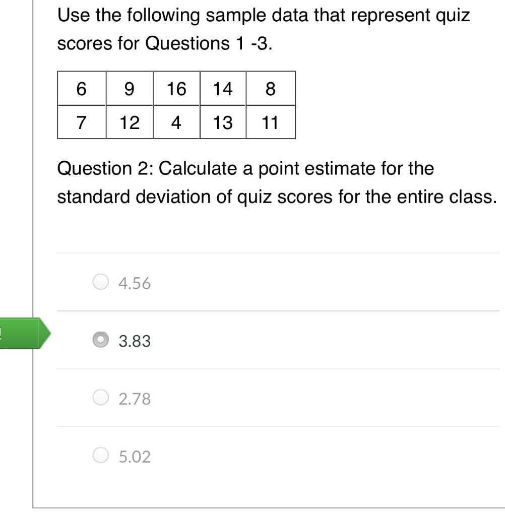
Task: Select the radio button for 4.56
Action: tap(100, 283)
